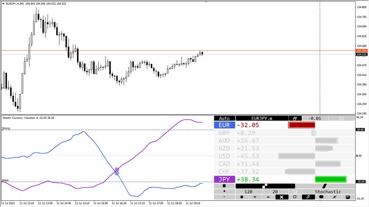Click the black slider bar with checkered handle
369x207 pixels.
pos(265,186)
